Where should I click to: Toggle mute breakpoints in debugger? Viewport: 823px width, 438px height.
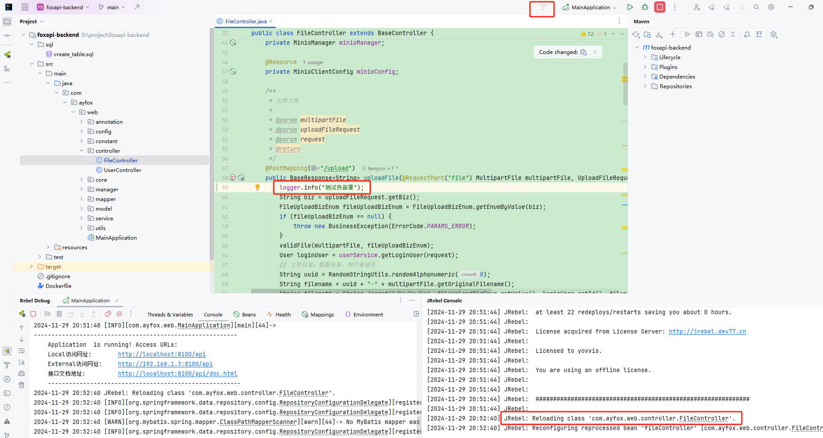pos(119,314)
